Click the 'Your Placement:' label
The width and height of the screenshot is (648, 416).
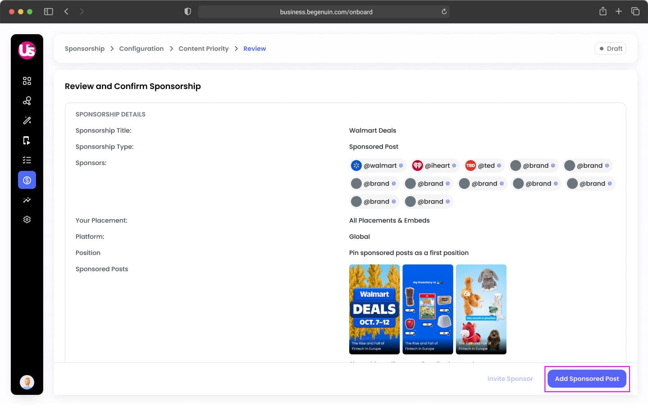[101, 220]
